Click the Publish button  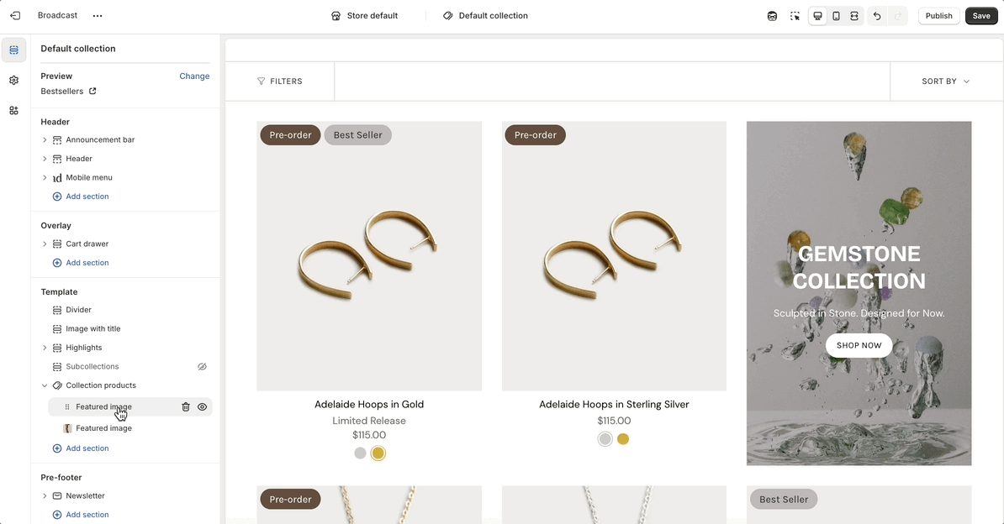938,16
